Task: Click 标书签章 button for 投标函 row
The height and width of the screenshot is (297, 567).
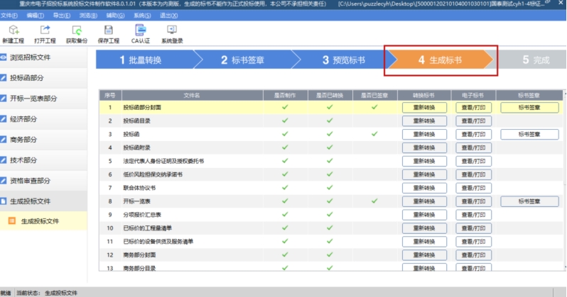Action: (x=529, y=134)
